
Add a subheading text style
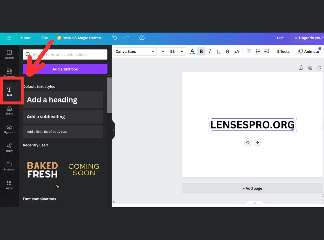[63, 117]
